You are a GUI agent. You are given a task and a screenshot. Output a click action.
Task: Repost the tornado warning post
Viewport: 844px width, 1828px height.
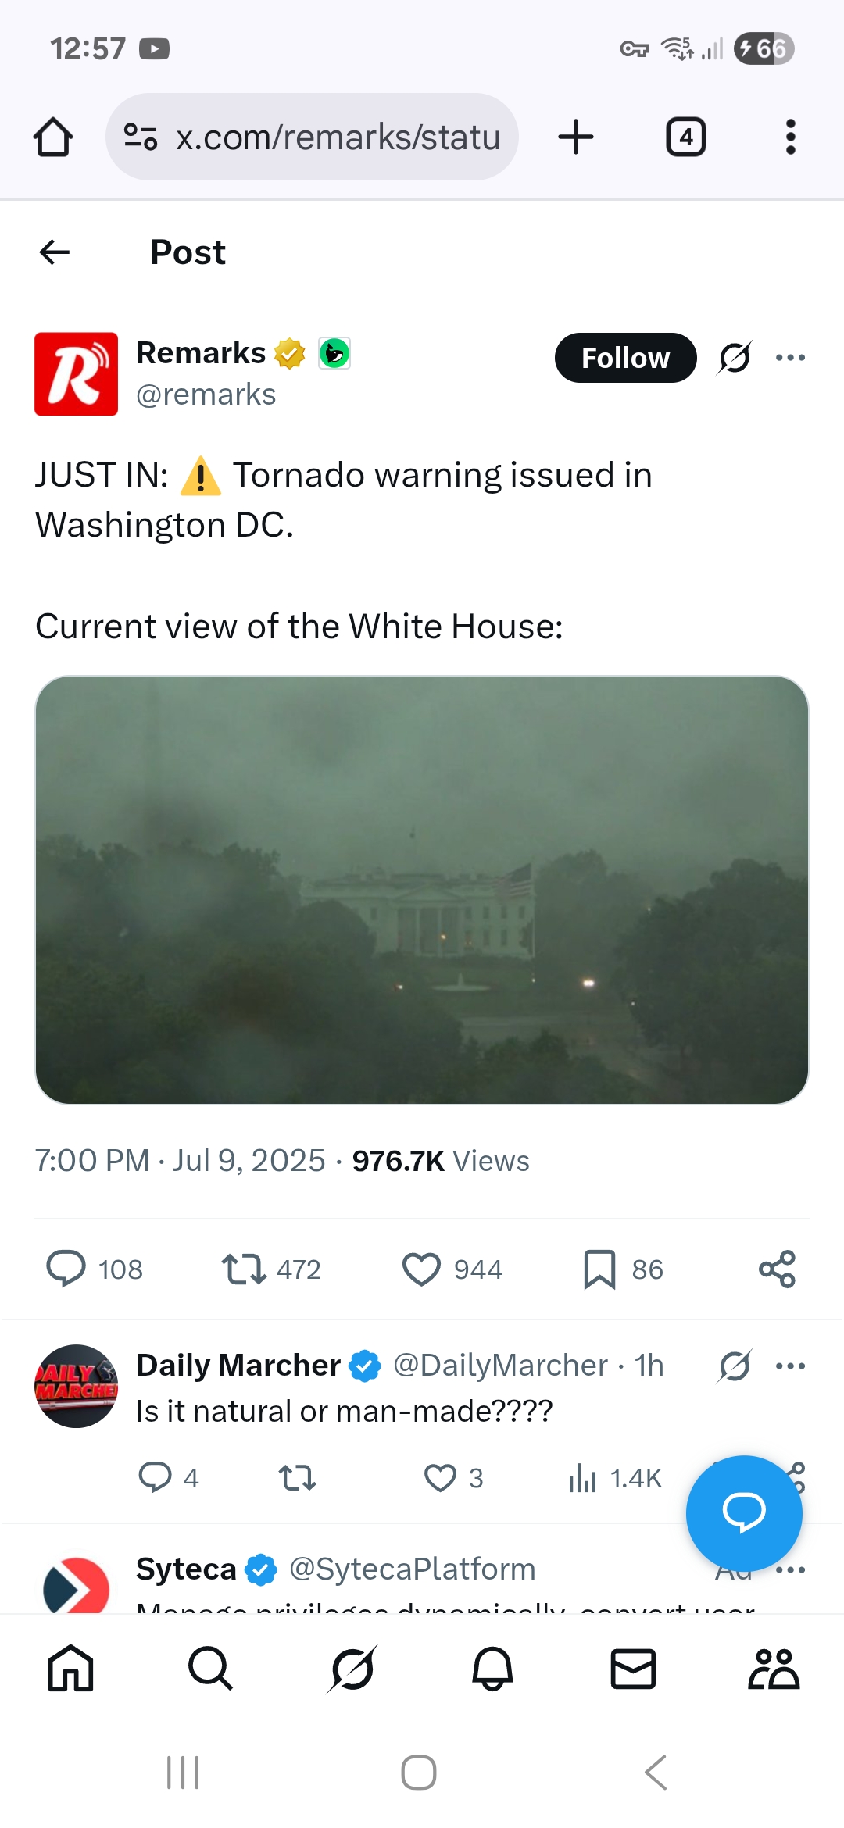244,1269
